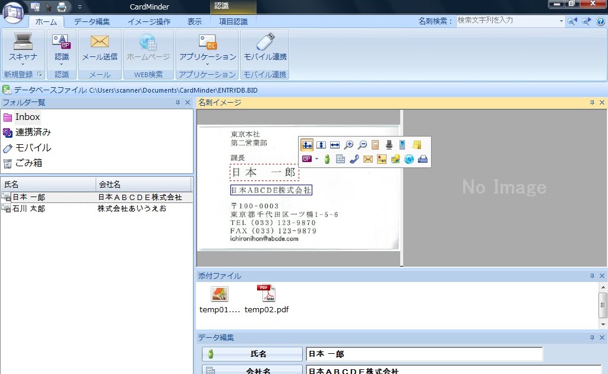Close the フォルダ一覧 panel
The image size is (608, 374).
point(188,103)
